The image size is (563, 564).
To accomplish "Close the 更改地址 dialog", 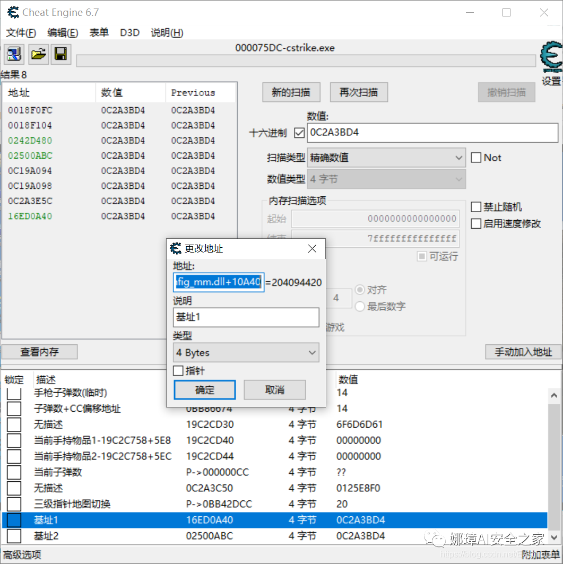I will pos(312,248).
